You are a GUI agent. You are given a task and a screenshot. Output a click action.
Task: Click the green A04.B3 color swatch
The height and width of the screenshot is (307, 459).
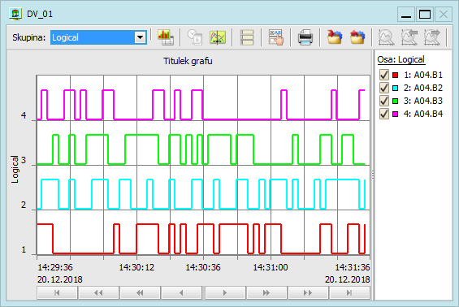(x=395, y=101)
